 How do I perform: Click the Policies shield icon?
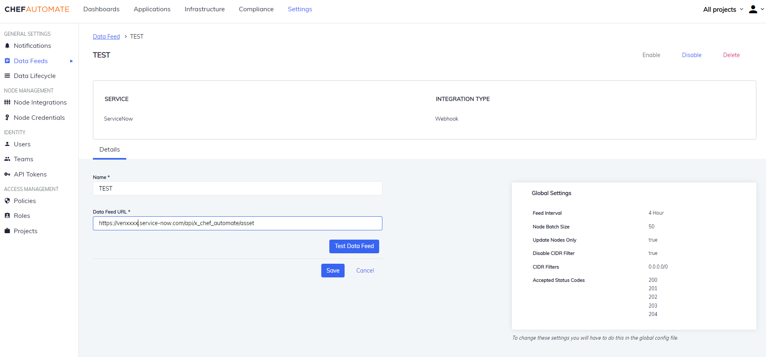(7, 201)
